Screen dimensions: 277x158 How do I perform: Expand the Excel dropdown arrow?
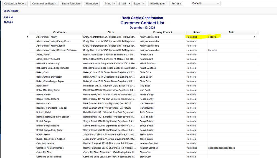click(144, 4)
